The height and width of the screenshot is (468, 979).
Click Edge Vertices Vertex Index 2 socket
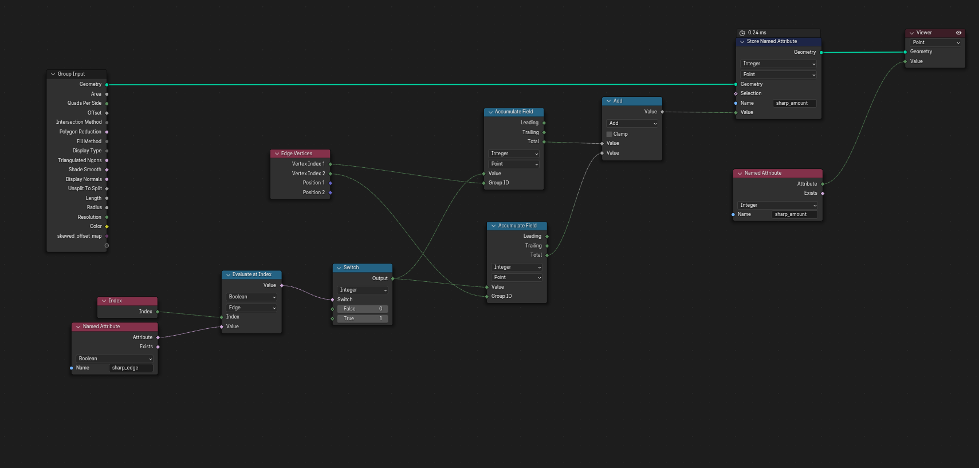[331, 174]
